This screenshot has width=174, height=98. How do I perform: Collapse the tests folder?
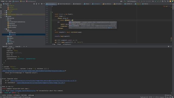6,31
